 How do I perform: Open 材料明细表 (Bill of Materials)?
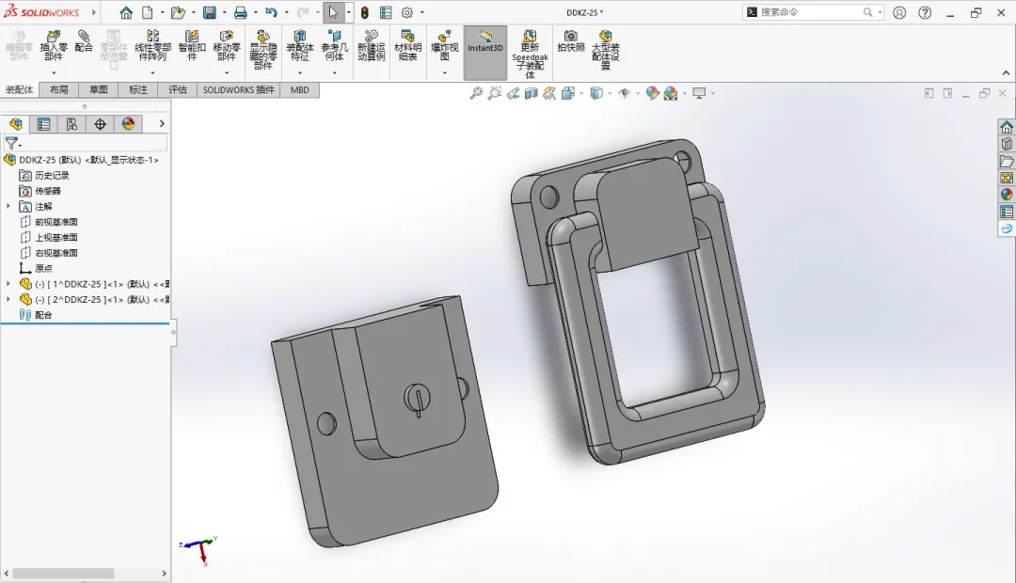point(407,45)
